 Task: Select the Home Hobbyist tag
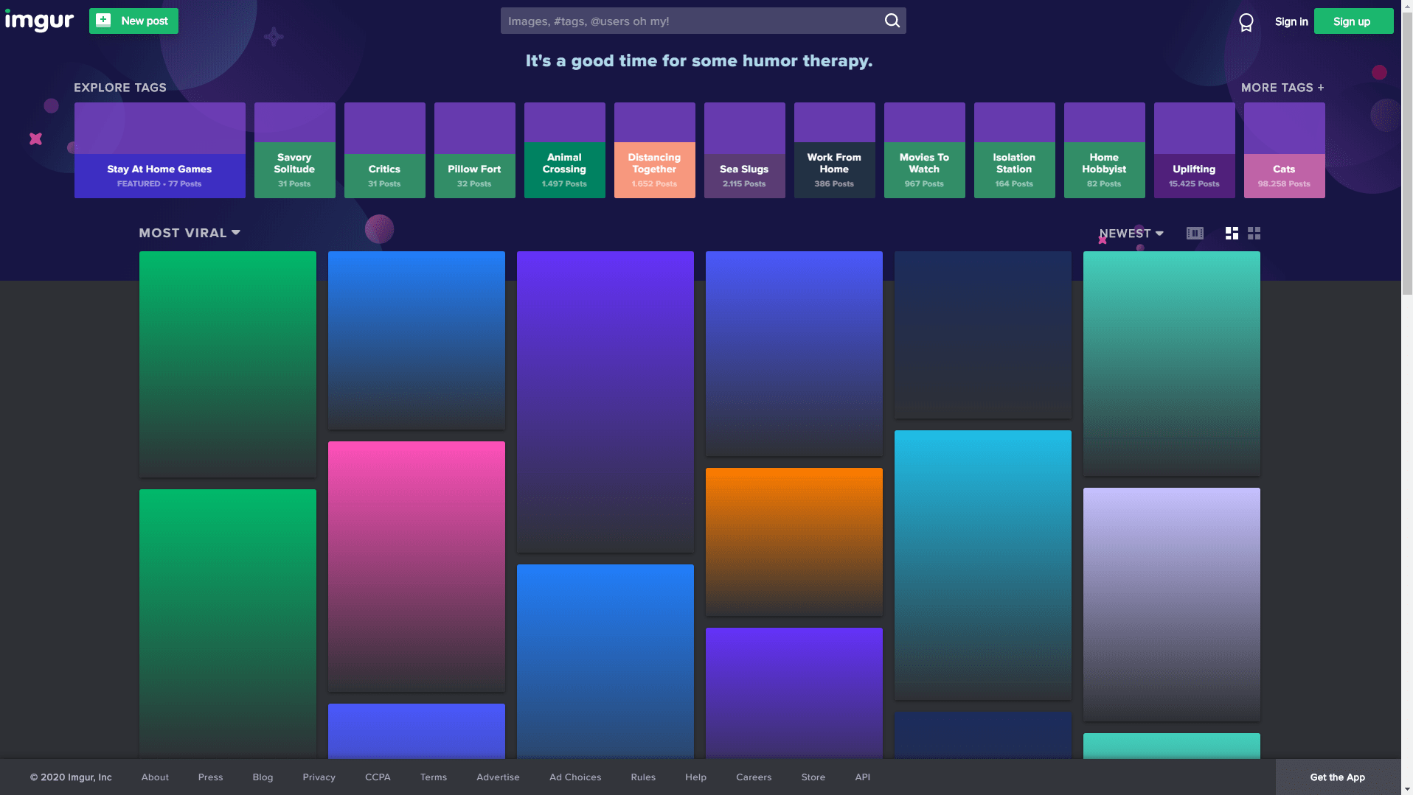tap(1105, 150)
